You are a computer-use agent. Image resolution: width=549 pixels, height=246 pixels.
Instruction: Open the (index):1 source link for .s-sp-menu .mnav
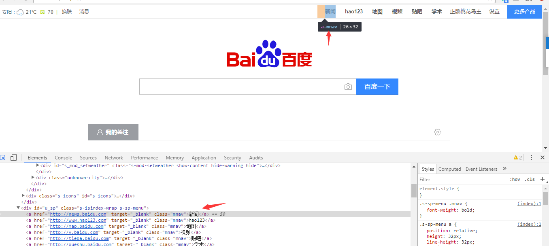pyautogui.click(x=529, y=204)
